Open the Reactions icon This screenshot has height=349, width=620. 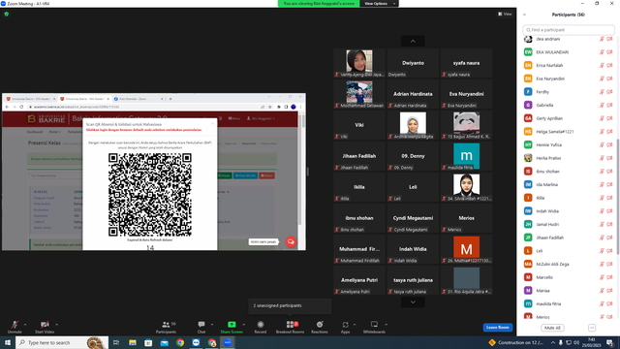(x=320, y=325)
